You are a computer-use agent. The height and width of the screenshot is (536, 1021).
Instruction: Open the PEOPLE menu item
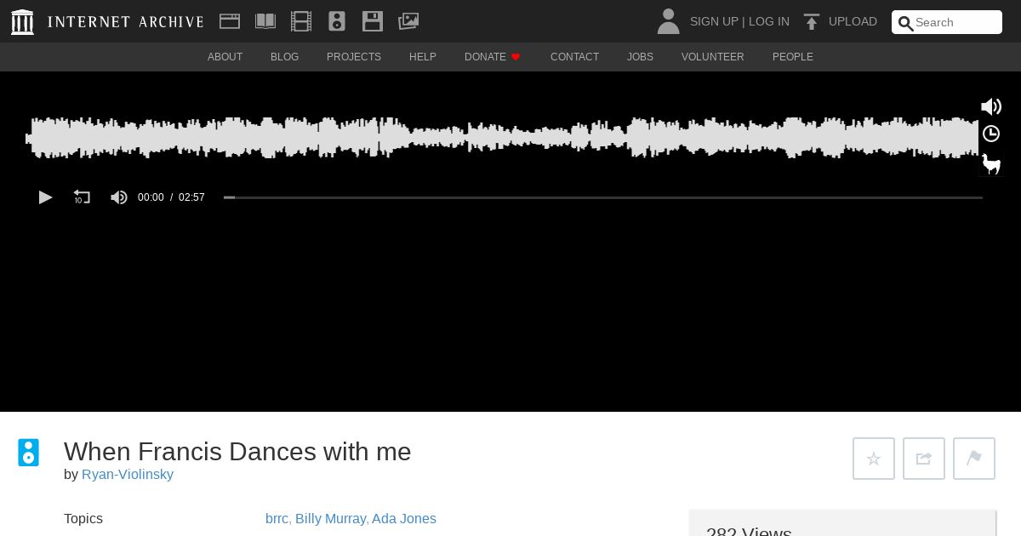(x=793, y=57)
